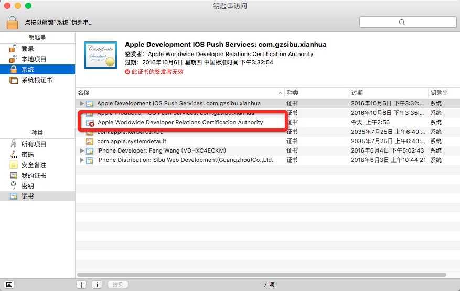Viewport: 460px width, 291px height.
Task: Click expiration 2018年6月3日 上午10:44:21 cell
Action: pos(388,160)
